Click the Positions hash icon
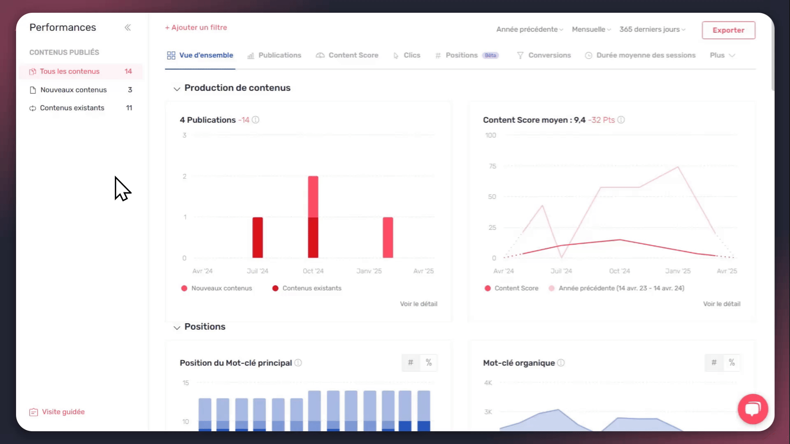The width and height of the screenshot is (790, 444). [x=438, y=56]
